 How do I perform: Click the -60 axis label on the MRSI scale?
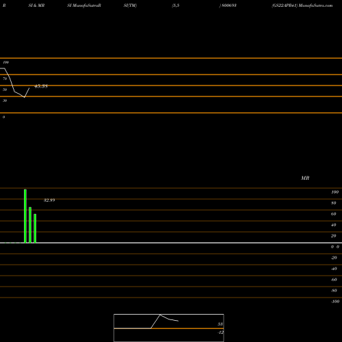click(x=334, y=280)
